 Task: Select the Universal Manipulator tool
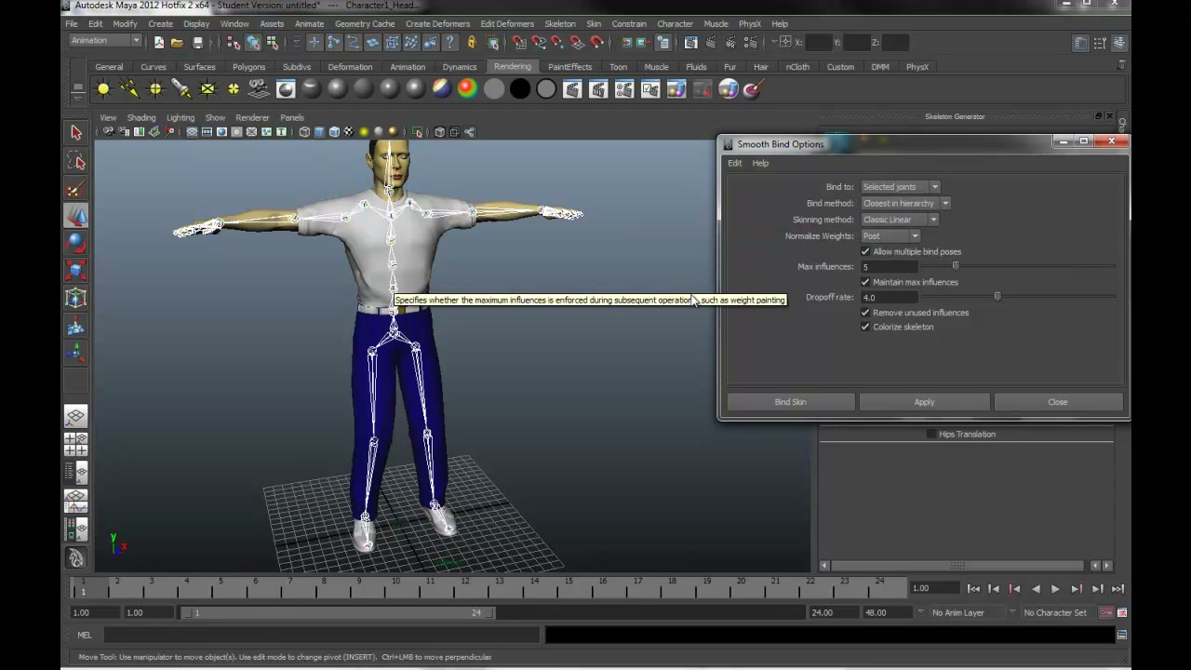(76, 299)
